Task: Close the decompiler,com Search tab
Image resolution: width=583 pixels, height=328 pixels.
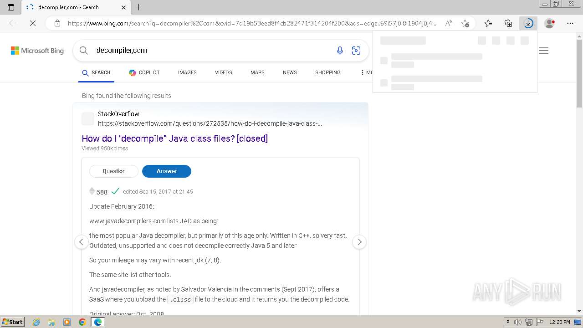Action: pos(124,7)
